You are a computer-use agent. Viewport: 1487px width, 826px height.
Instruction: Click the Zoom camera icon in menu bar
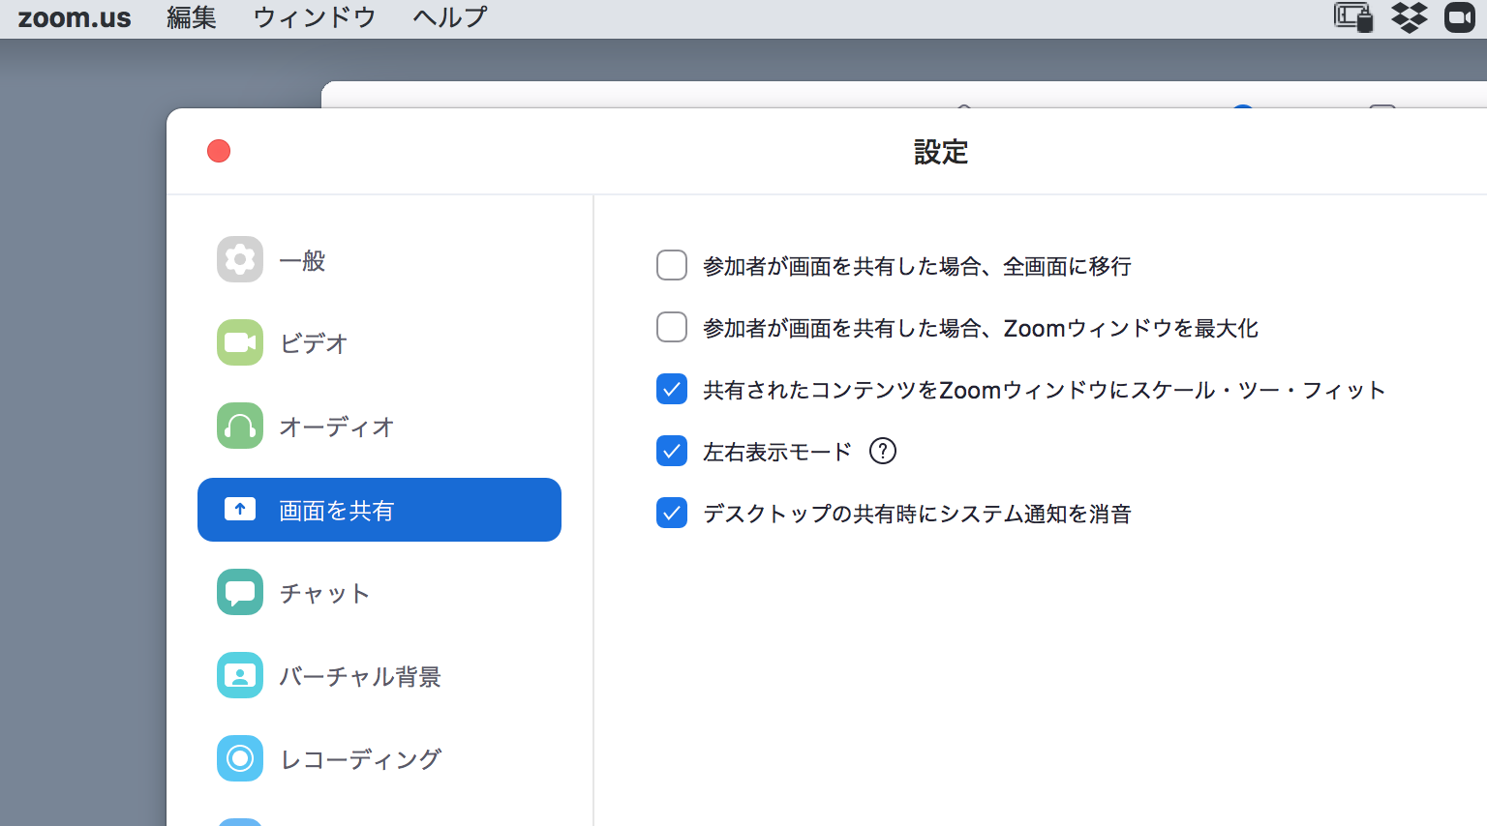pyautogui.click(x=1460, y=17)
